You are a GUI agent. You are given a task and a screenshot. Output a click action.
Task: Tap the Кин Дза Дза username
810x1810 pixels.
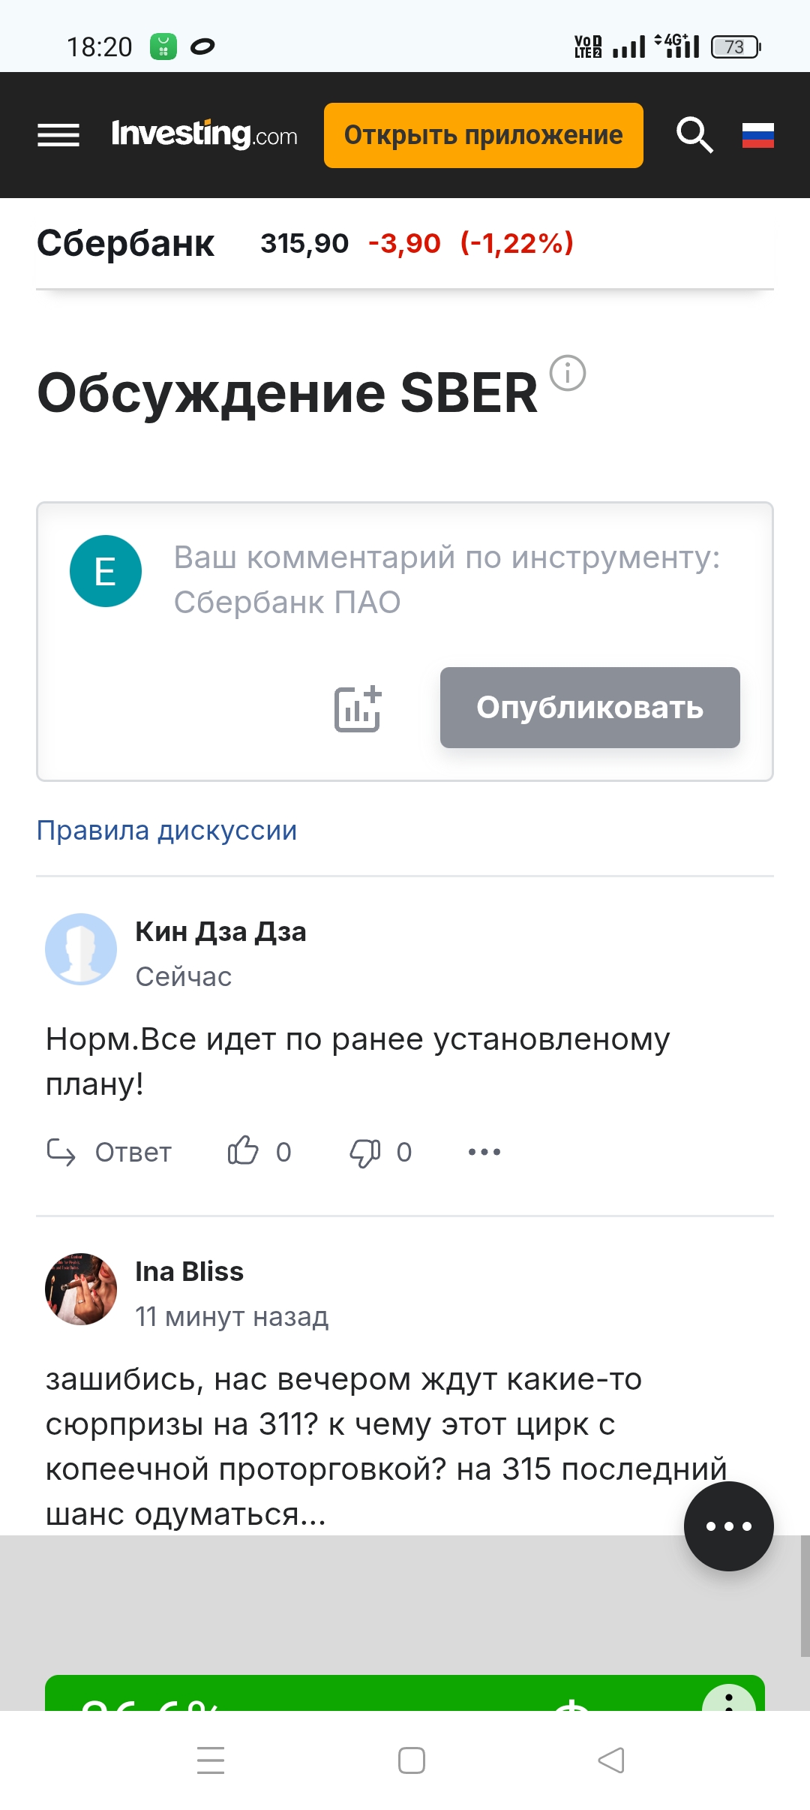coord(220,931)
